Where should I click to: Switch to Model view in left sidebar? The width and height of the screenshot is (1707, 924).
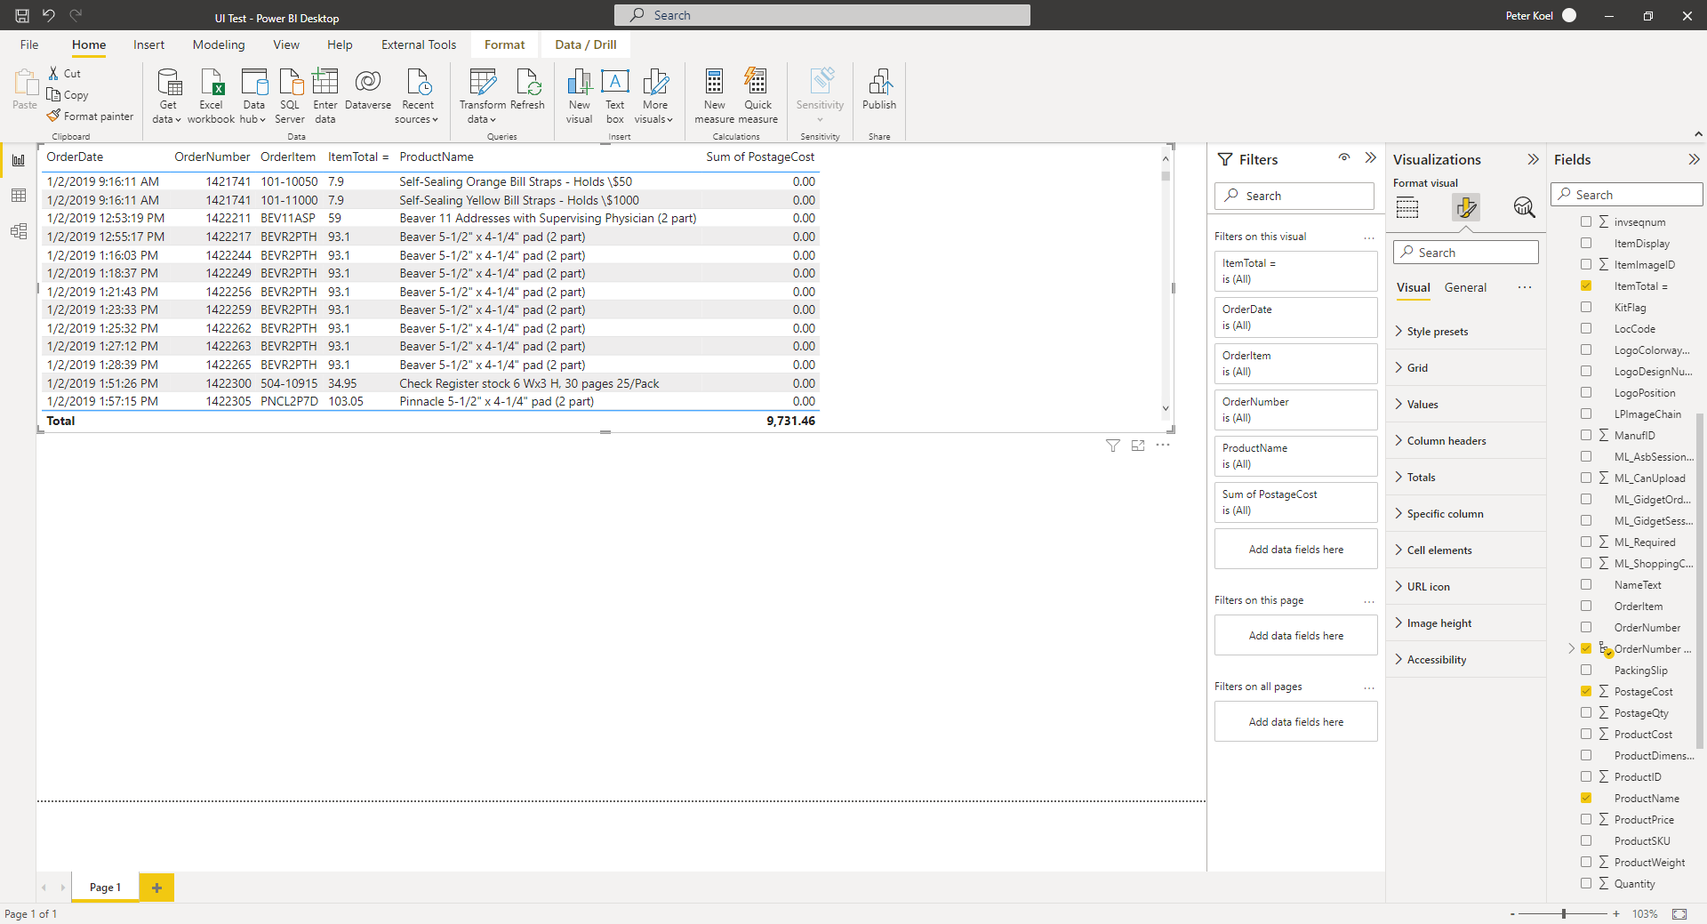[x=19, y=231]
